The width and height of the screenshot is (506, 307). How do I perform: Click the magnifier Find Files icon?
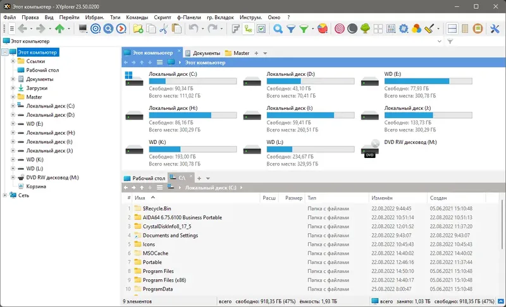coord(278,28)
